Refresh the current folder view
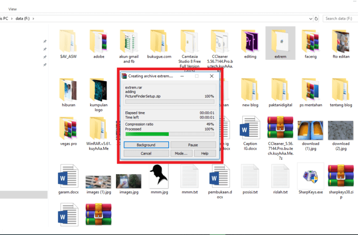The width and height of the screenshot is (358, 235). pos(316,19)
